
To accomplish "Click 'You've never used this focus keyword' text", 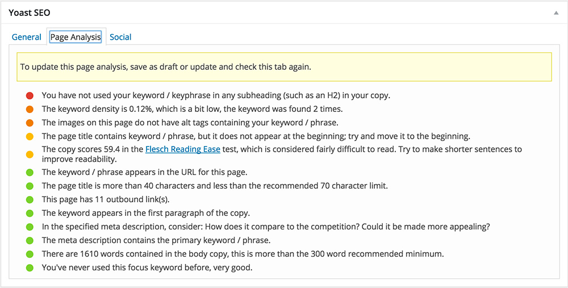I will 147,268.
